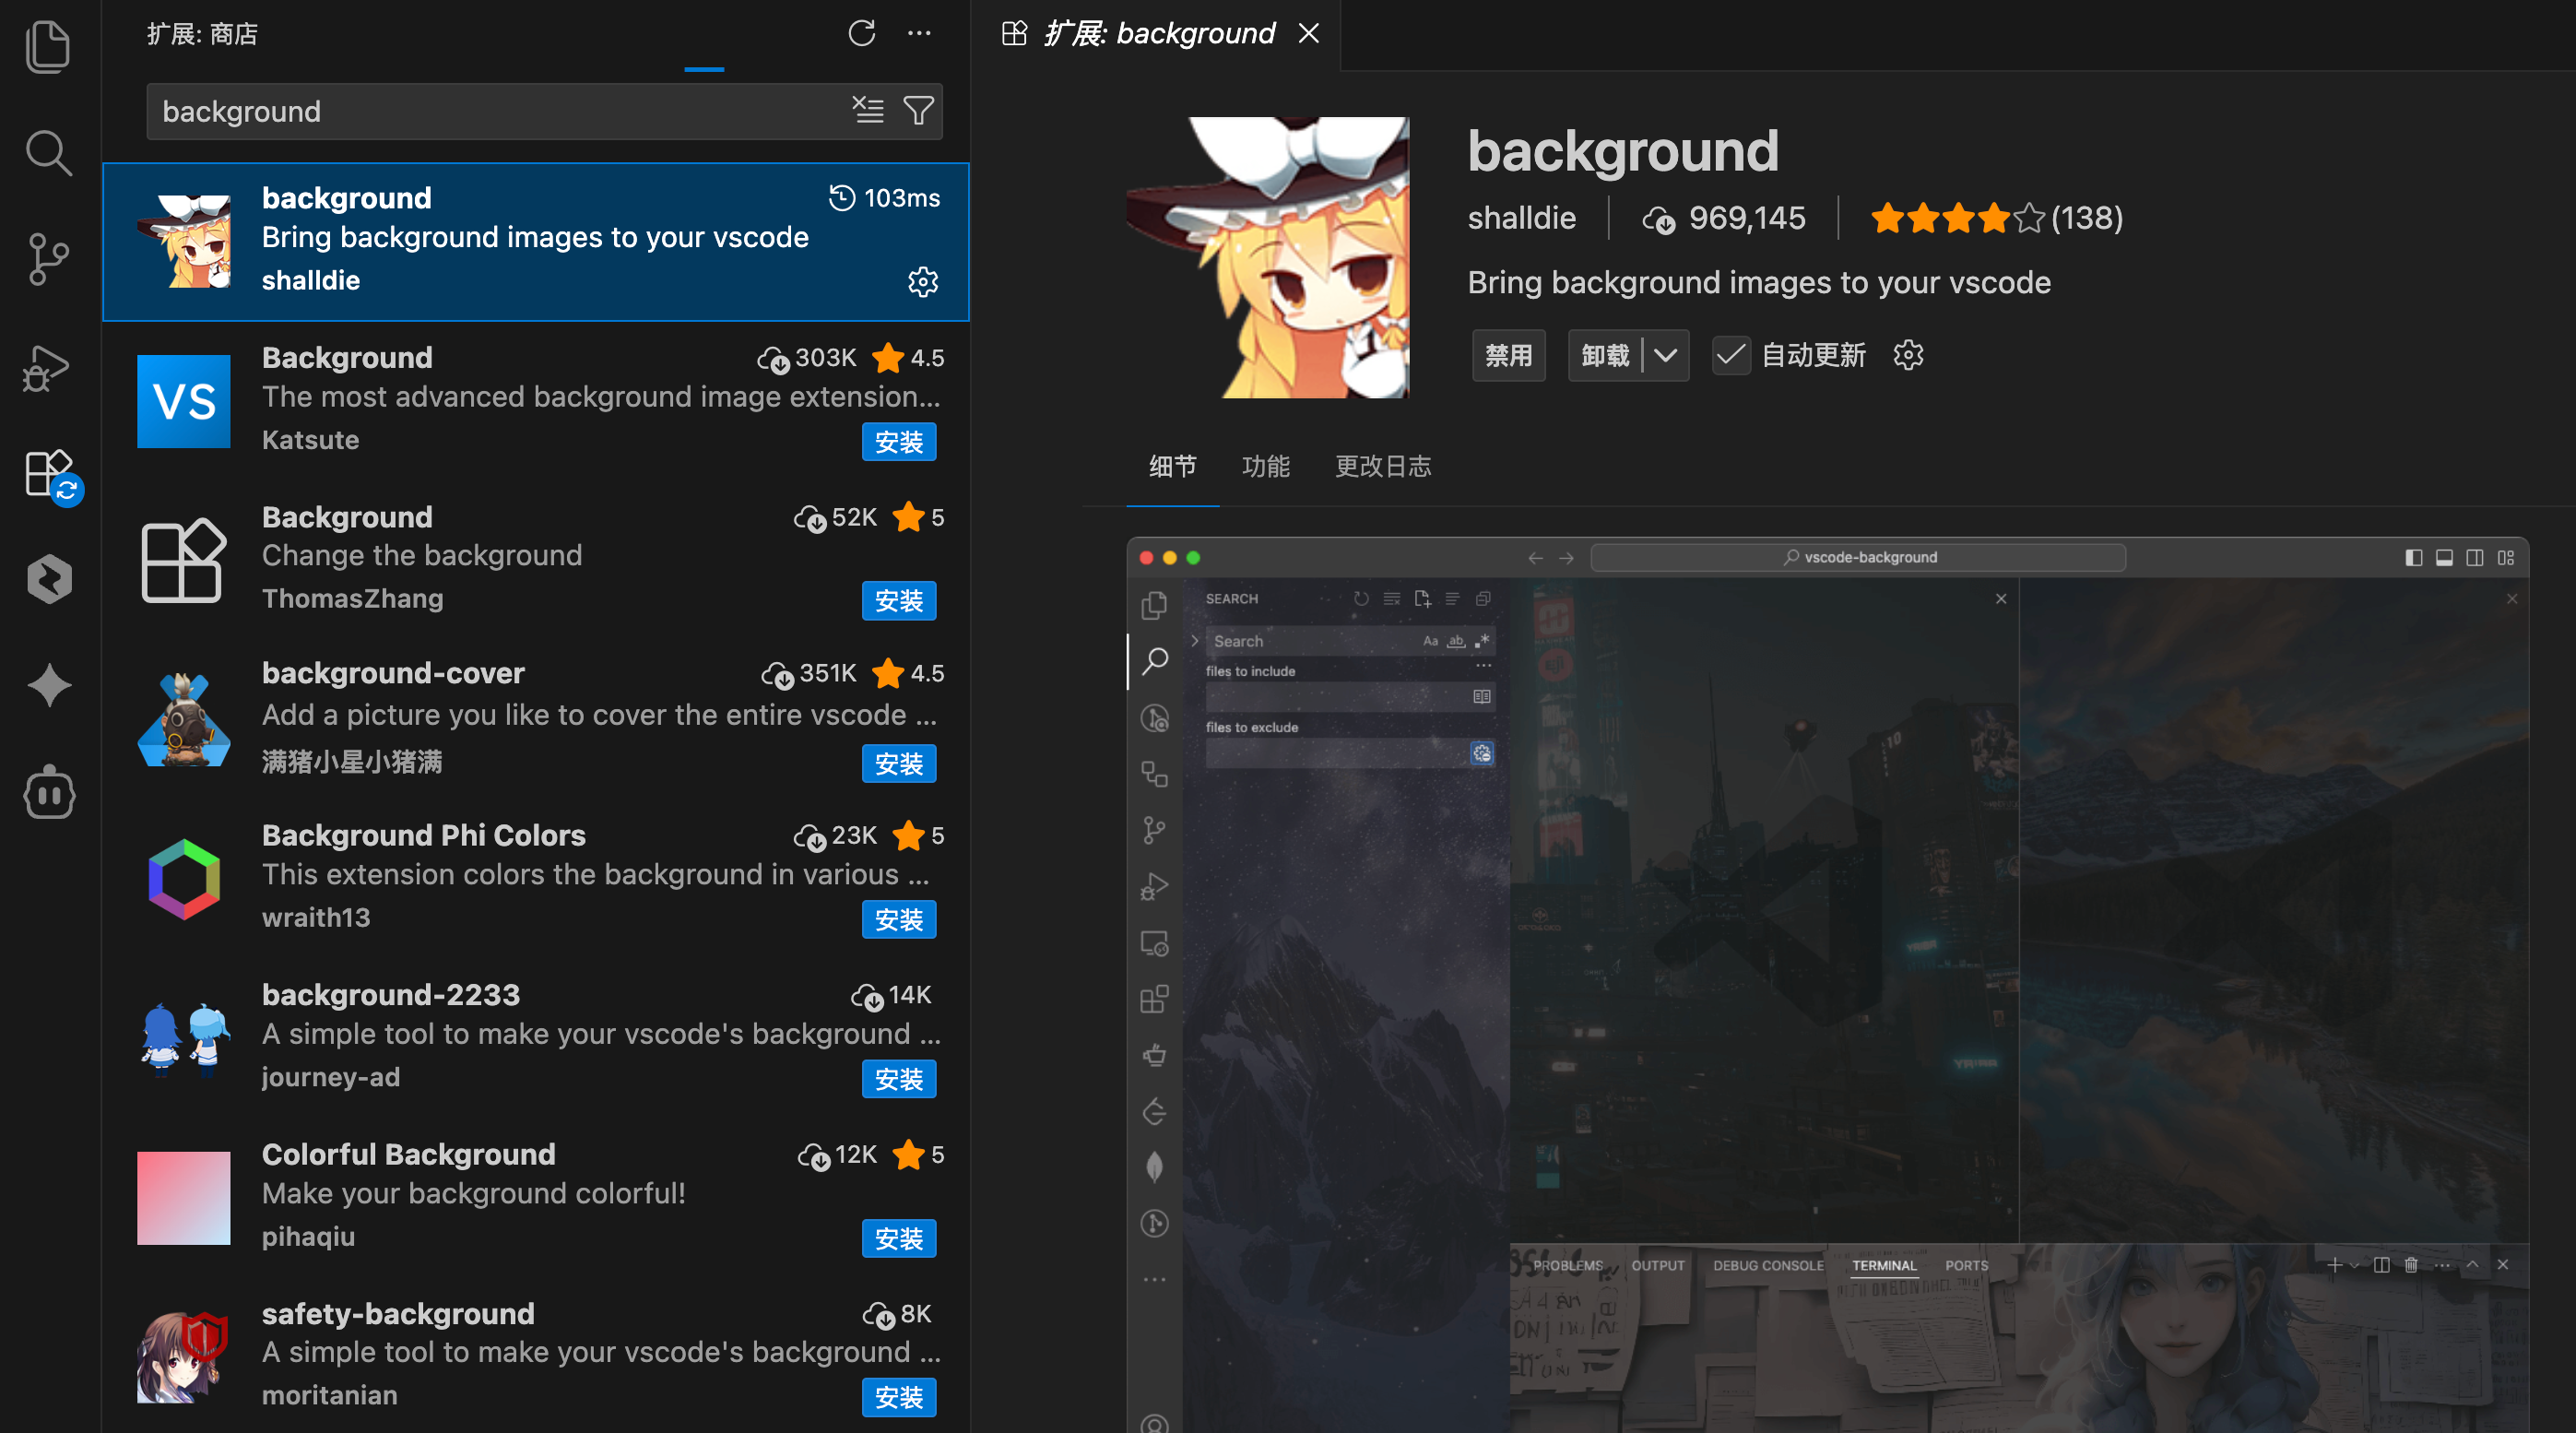Open the Search view in activity bar
This screenshot has height=1433, width=2576.
tap(48, 153)
